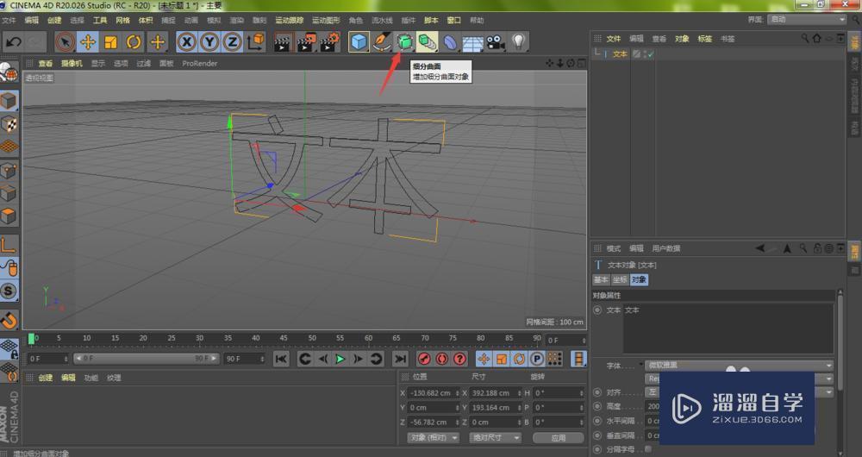862x457 pixels.
Task: Toggle the X axis lock
Action: point(186,41)
